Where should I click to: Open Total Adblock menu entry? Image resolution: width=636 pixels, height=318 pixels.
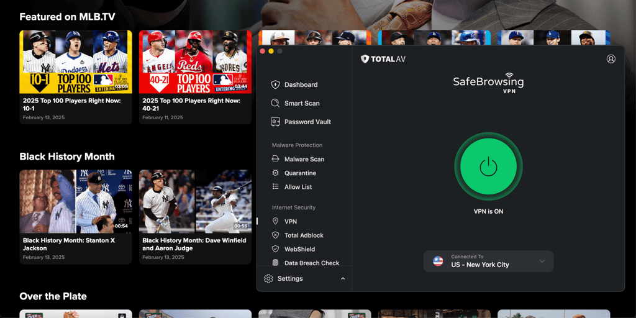304,235
